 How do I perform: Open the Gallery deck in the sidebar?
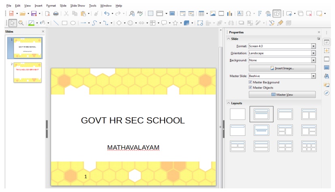pos(326,84)
